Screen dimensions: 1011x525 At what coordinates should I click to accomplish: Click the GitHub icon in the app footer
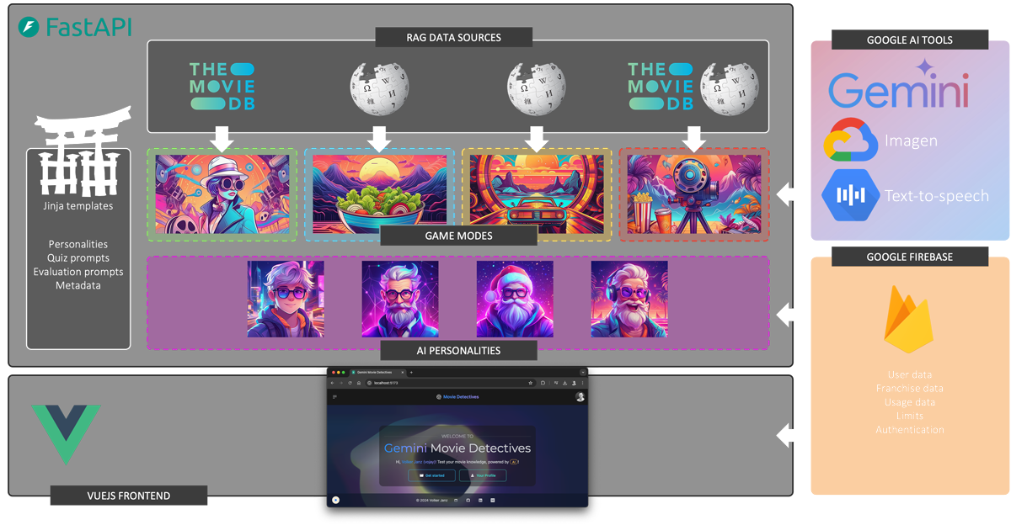[468, 500]
